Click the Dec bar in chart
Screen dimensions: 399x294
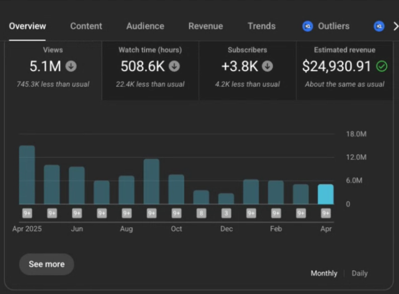tap(226, 199)
